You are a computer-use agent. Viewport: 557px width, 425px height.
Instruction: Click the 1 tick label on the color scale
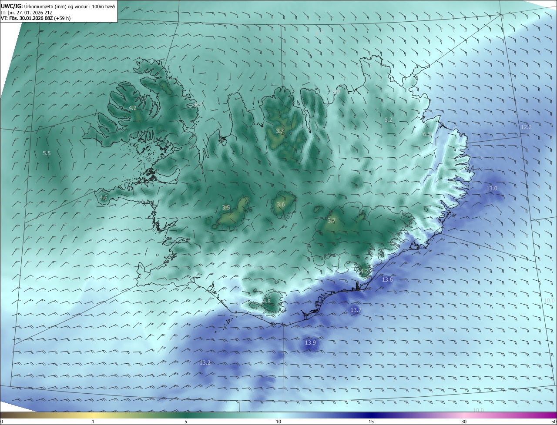[x=93, y=422]
